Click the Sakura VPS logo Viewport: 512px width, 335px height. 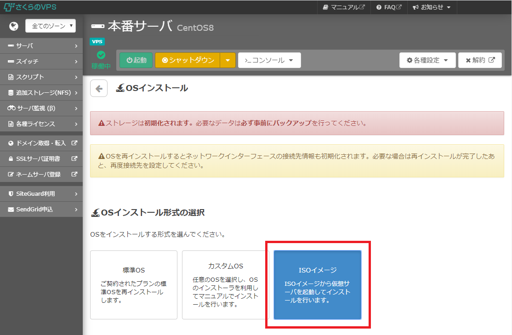30,7
